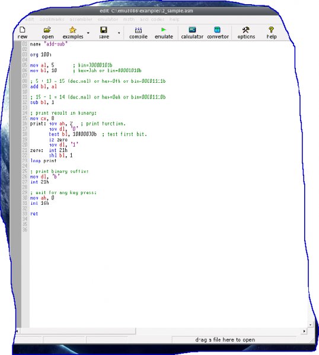Open the math menu

click(129, 20)
